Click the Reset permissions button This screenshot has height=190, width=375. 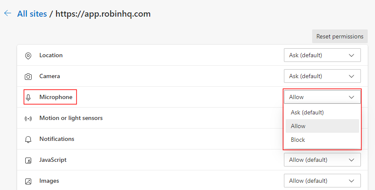click(340, 36)
